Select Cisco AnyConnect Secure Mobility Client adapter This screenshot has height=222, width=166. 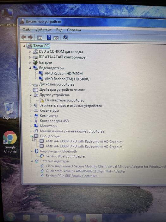pos(106,166)
